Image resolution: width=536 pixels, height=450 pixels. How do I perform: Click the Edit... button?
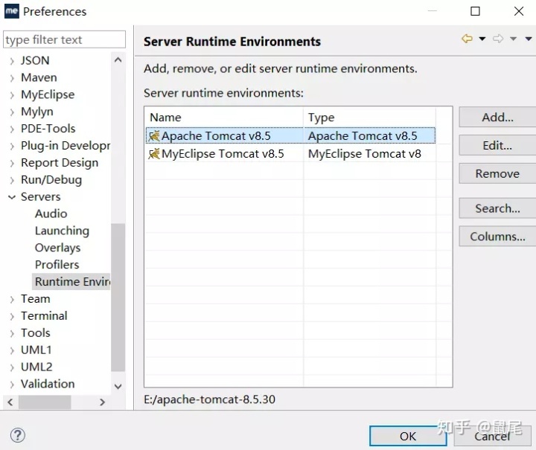(x=497, y=146)
